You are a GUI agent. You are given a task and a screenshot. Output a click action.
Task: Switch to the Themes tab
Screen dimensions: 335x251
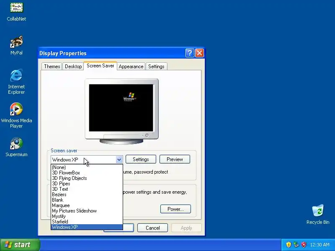[x=52, y=67]
